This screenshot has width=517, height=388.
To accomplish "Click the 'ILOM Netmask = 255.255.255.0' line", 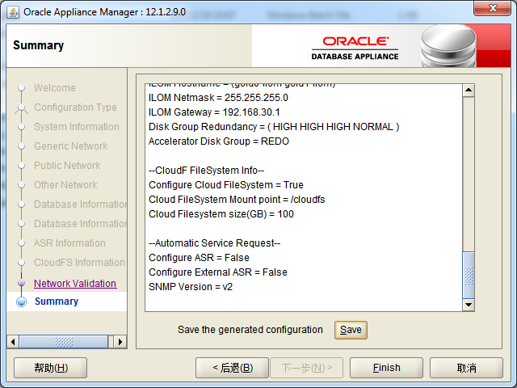I will coord(218,98).
